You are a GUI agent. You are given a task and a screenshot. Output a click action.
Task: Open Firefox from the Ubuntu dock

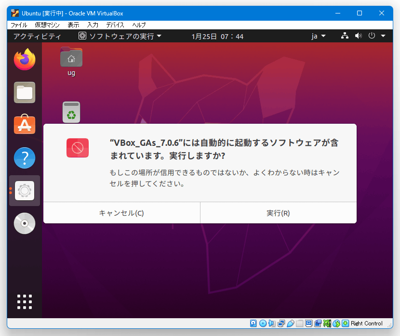coord(25,59)
